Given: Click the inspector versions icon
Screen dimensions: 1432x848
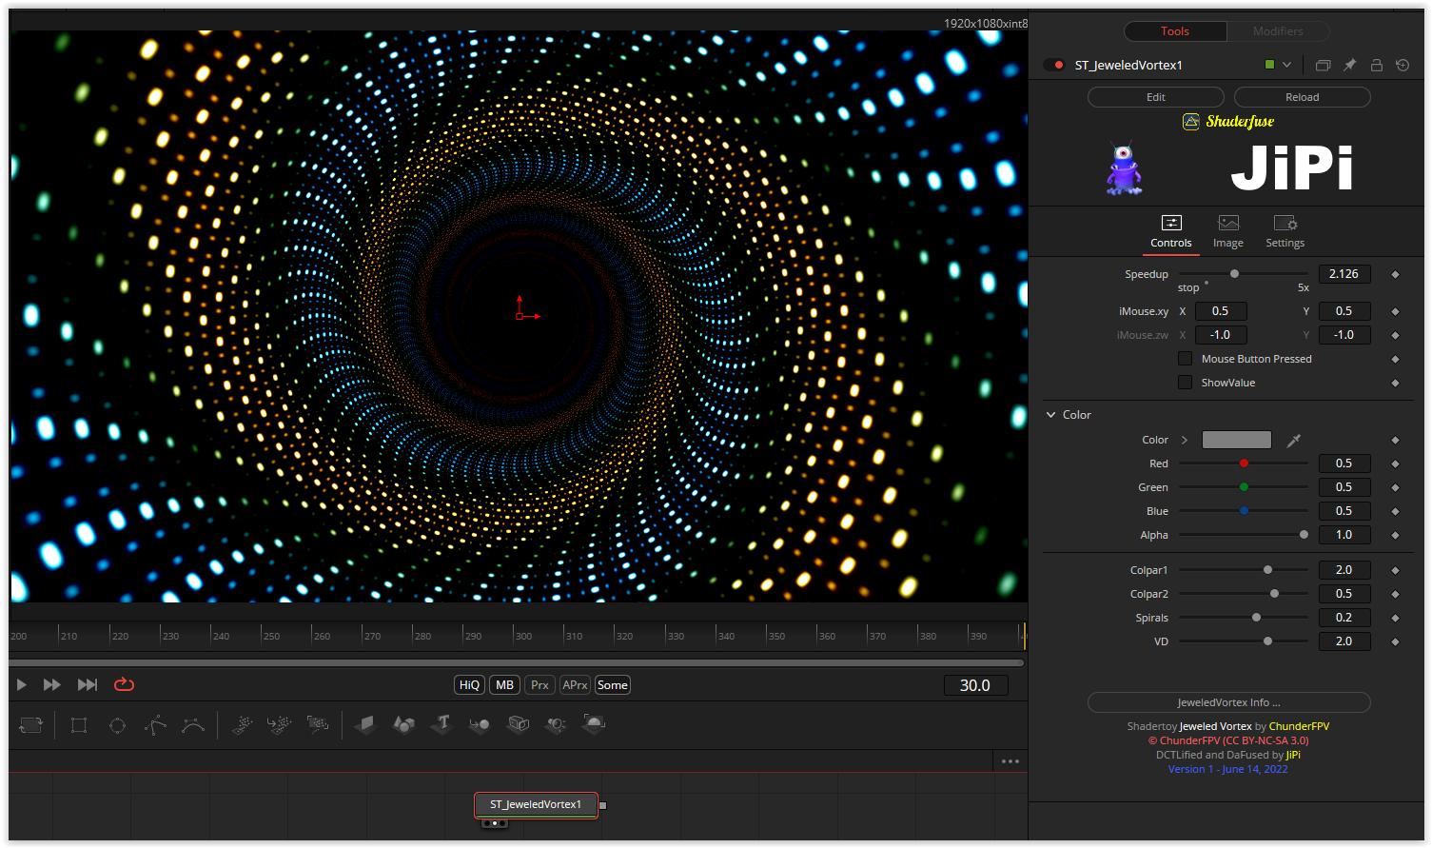Looking at the screenshot, I should [1323, 66].
